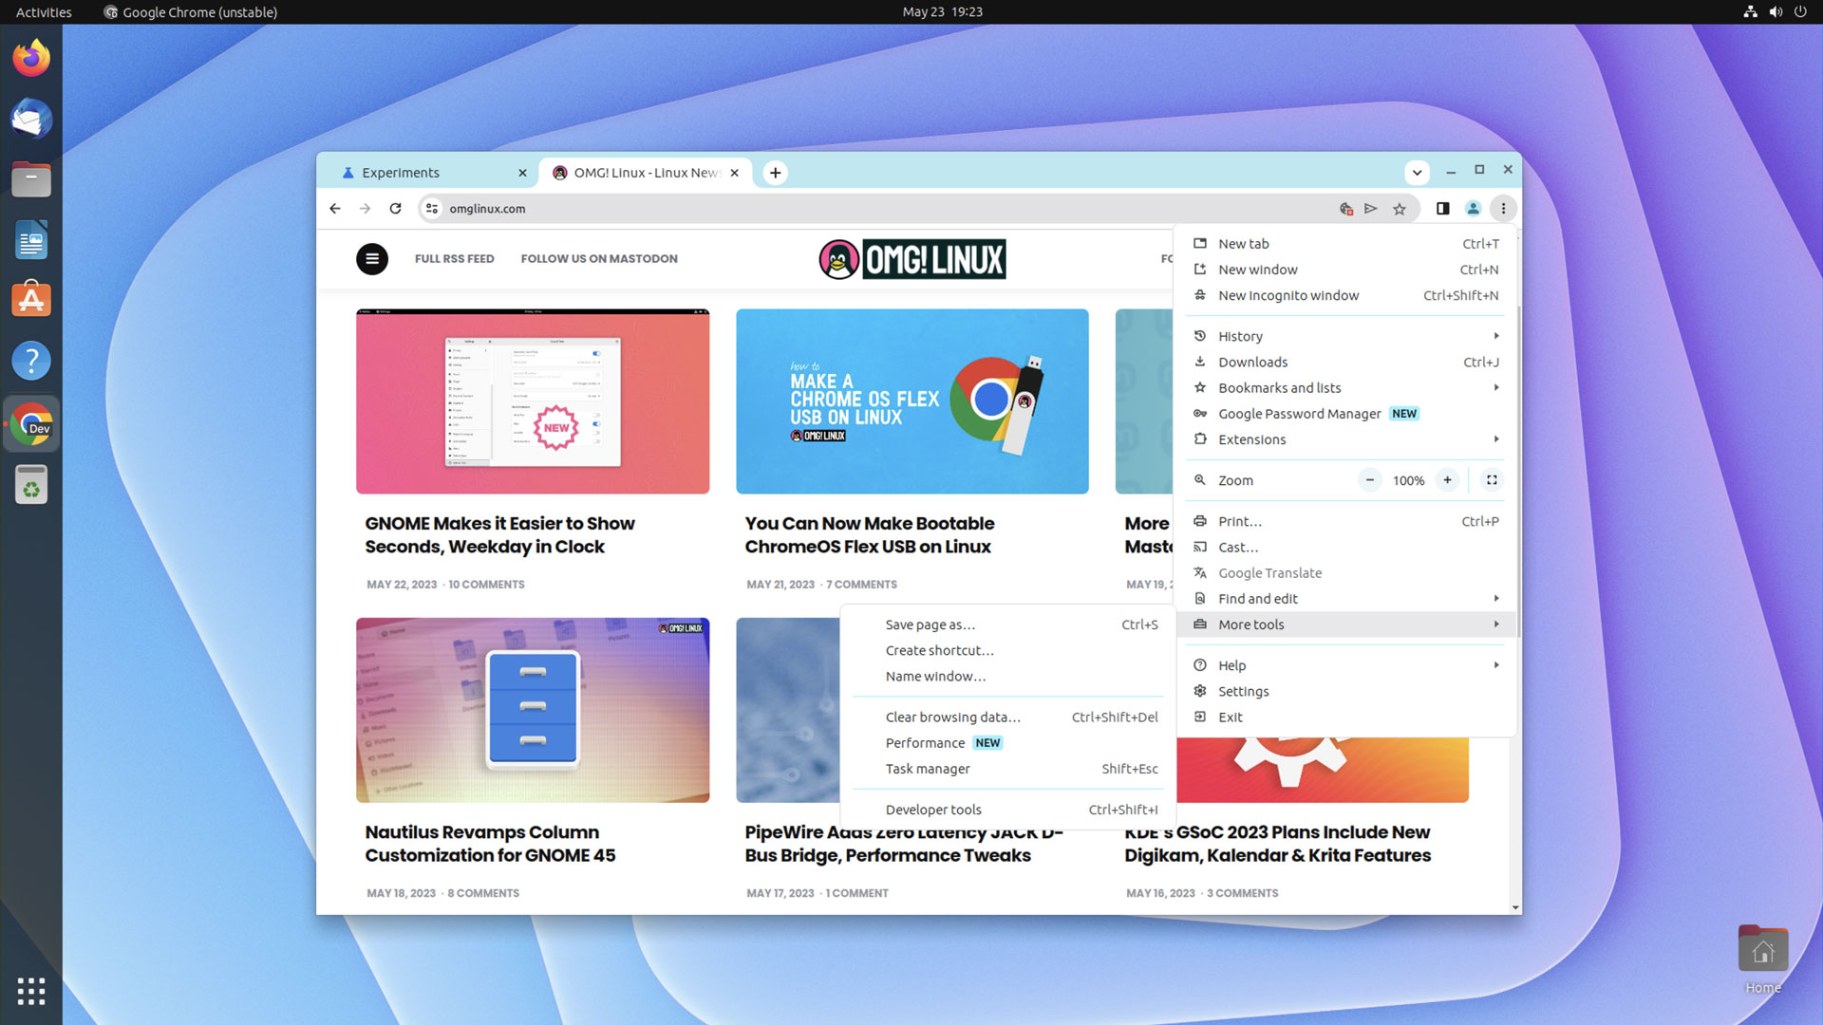1823x1025 pixels.
Task: Open Ubuntu Software from the dock
Action: point(31,300)
